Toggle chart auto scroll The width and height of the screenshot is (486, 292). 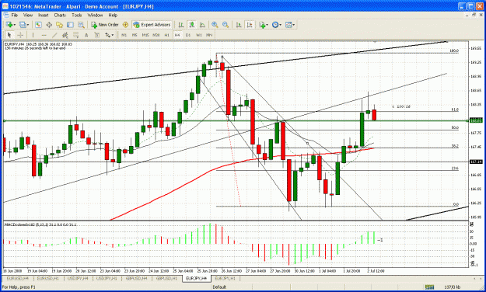239,25
